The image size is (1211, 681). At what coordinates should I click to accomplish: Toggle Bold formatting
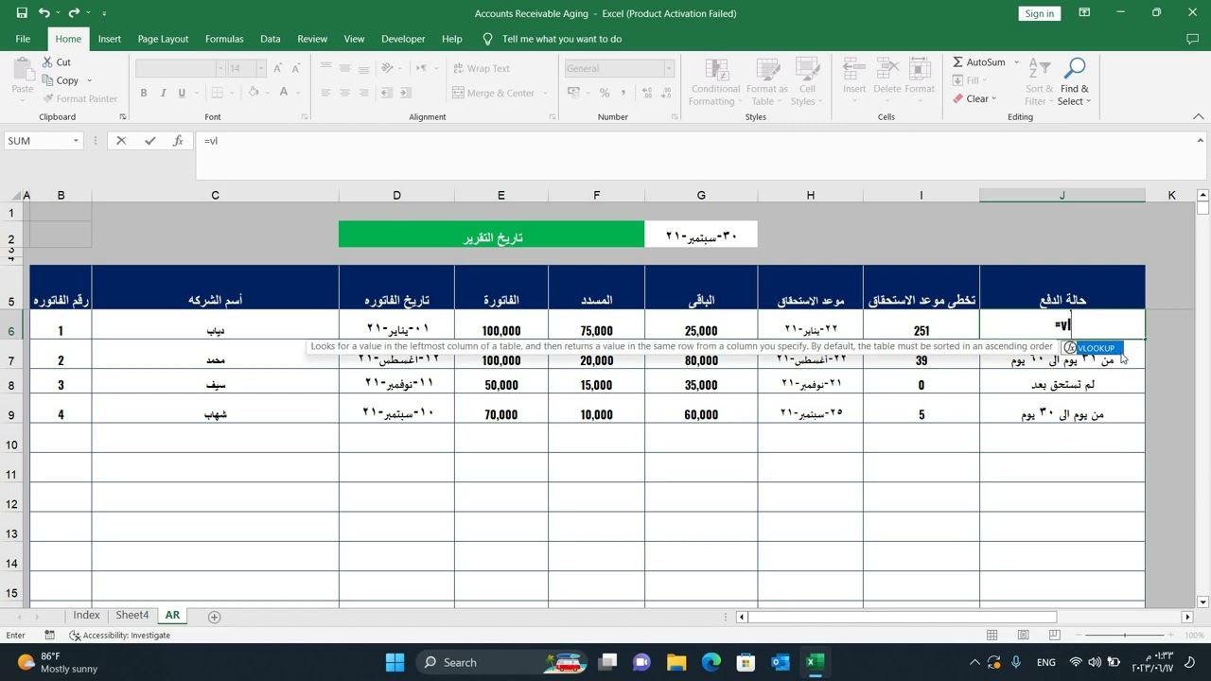[144, 93]
